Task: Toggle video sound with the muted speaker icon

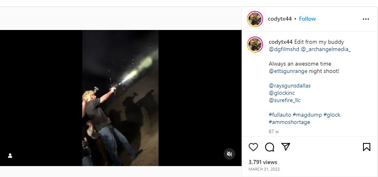Action: pos(229,154)
